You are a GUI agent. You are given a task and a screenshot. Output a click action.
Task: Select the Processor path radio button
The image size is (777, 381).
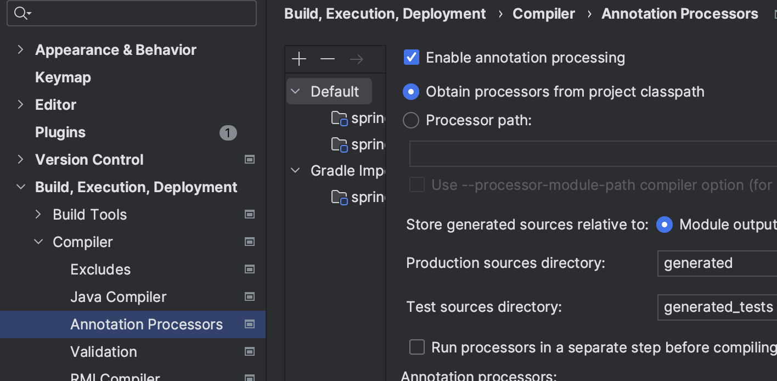click(411, 120)
